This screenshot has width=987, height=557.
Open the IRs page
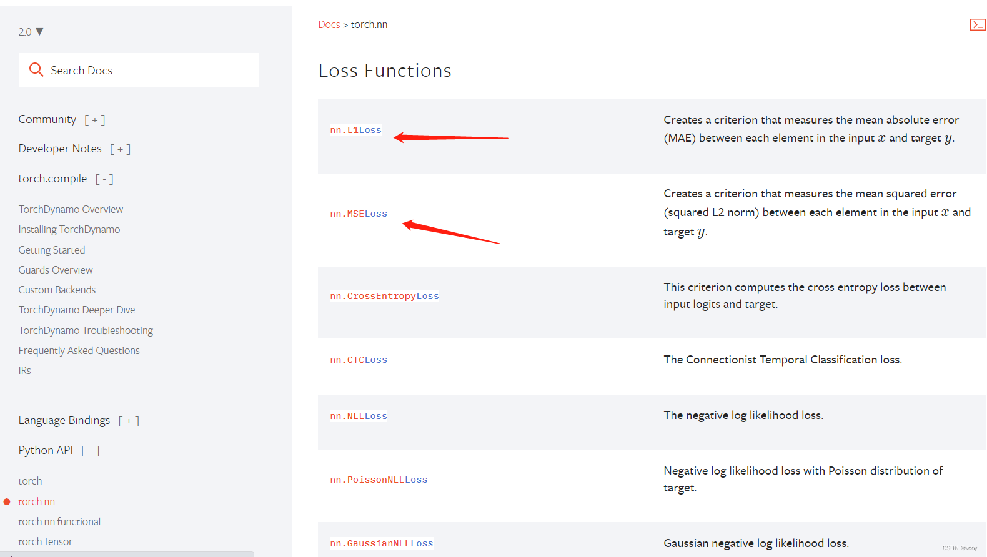(x=24, y=370)
